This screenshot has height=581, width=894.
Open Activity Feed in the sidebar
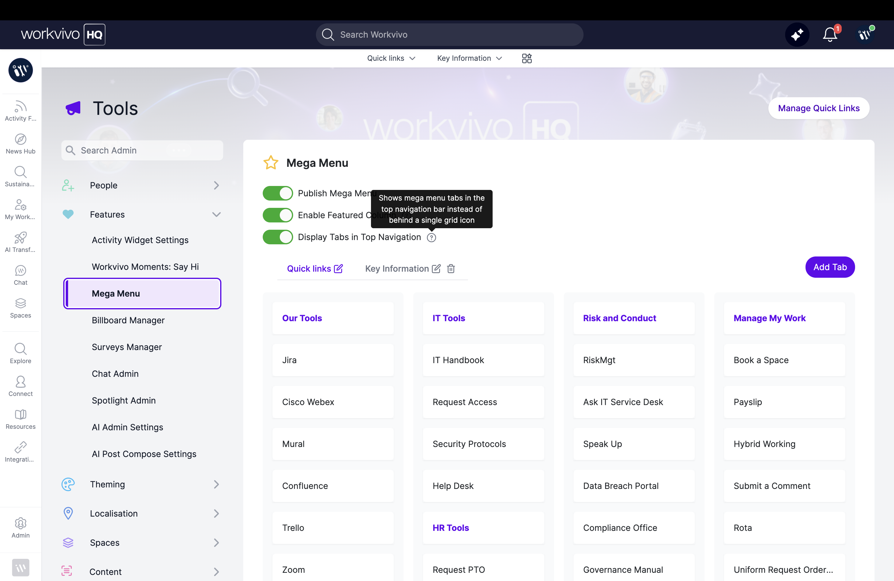tap(21, 111)
